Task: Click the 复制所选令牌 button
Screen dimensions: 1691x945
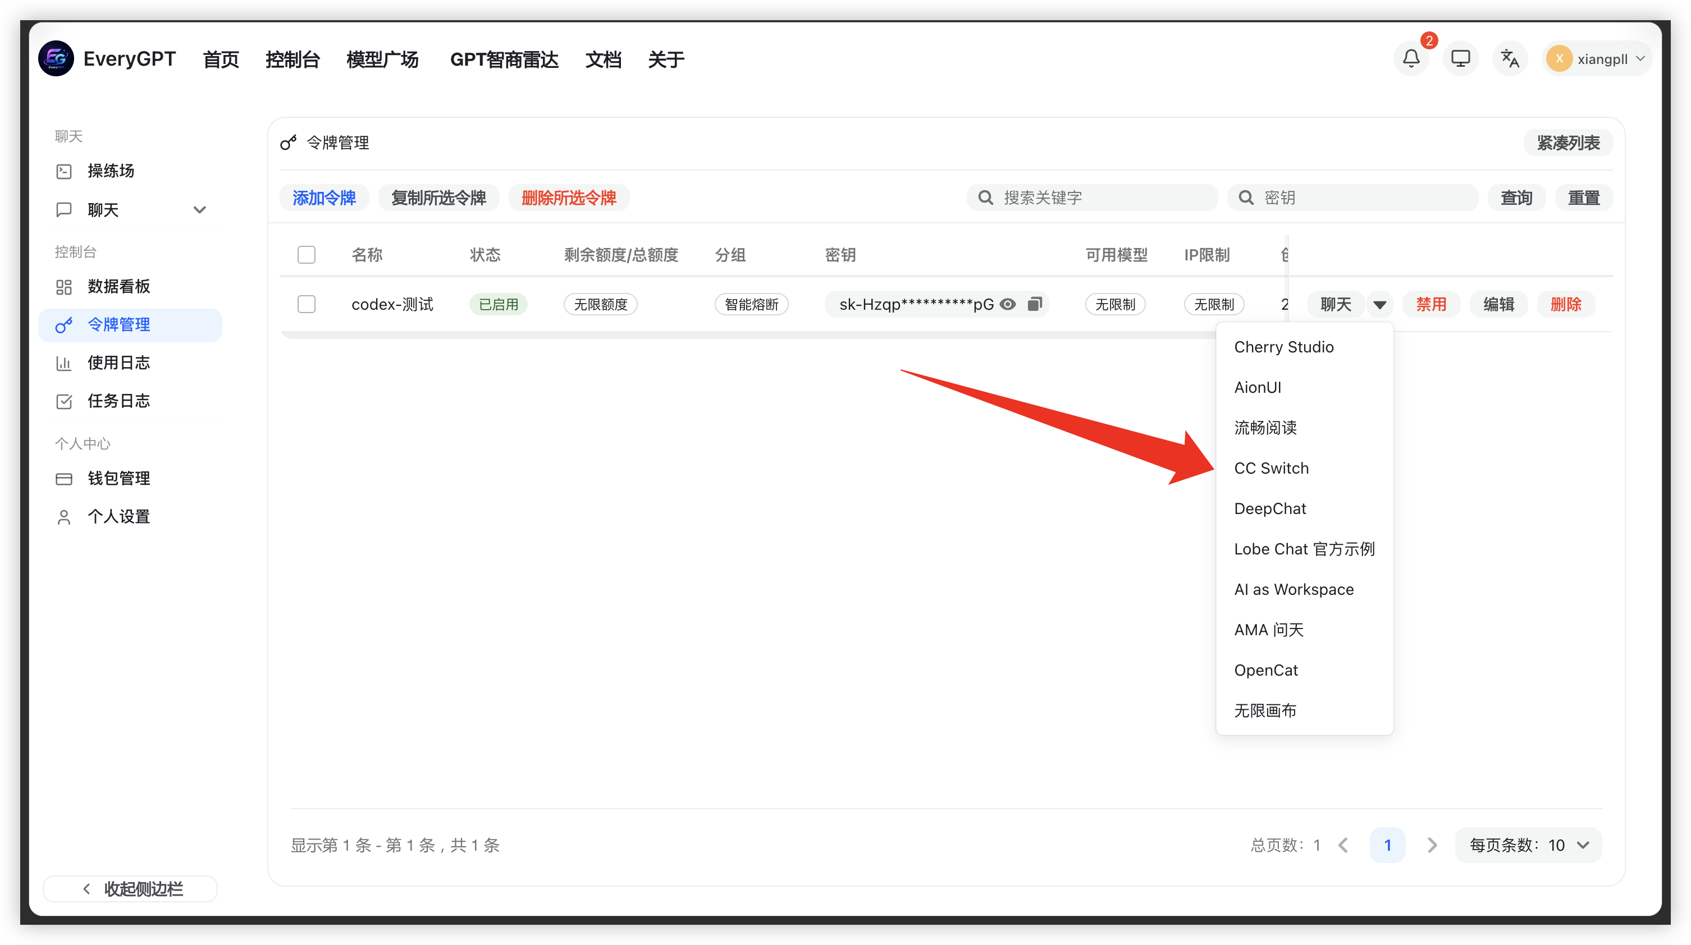Action: 438,198
